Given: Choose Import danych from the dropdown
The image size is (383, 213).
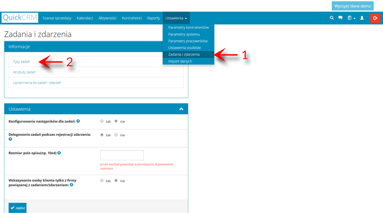Looking at the screenshot, I should tap(180, 61).
